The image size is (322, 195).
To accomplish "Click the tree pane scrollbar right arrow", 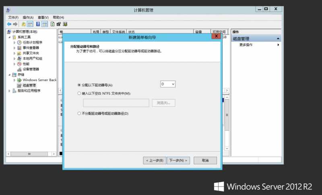I will [x=54, y=154].
